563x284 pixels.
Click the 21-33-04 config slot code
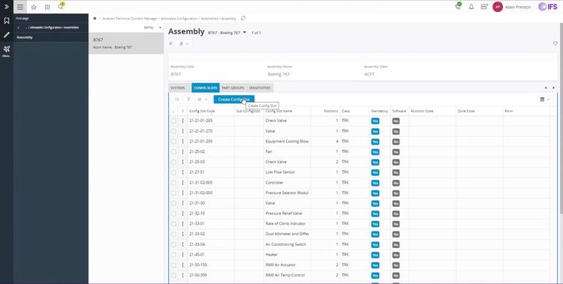click(x=197, y=244)
